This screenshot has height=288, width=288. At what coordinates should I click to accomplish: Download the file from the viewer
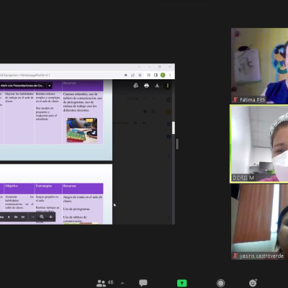157,86
